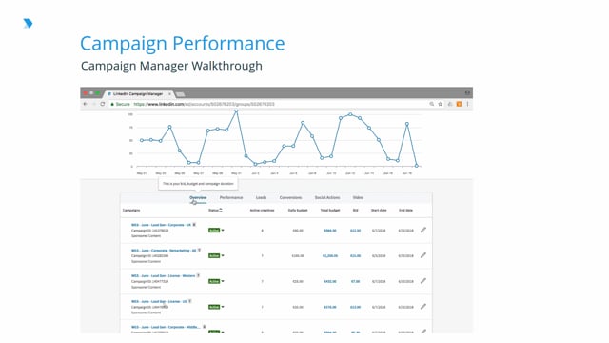Screen dimensions: 609x343
Task: Click the badge icon beside License Western campaign name
Action: pos(198,275)
